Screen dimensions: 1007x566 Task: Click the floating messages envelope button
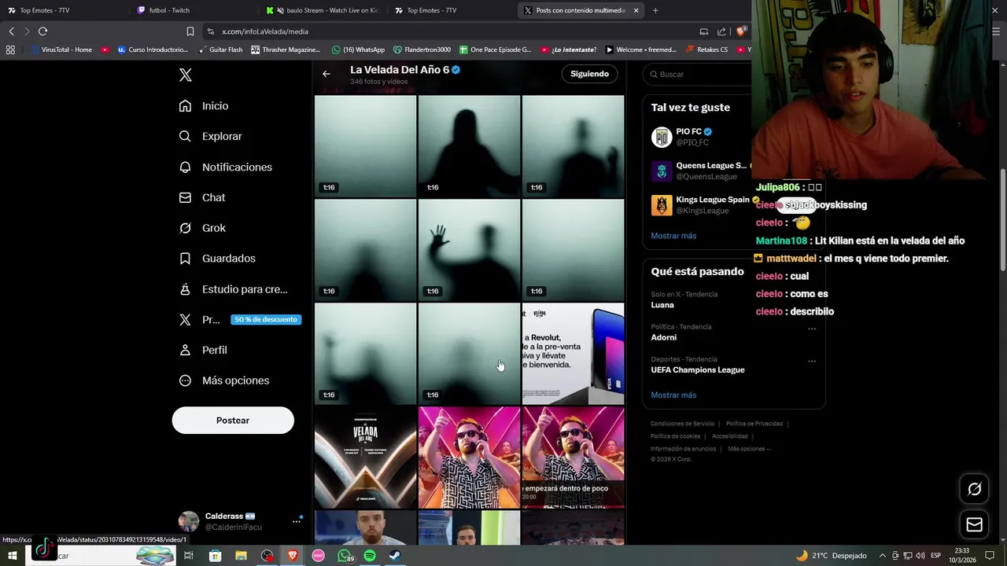pyautogui.click(x=974, y=525)
